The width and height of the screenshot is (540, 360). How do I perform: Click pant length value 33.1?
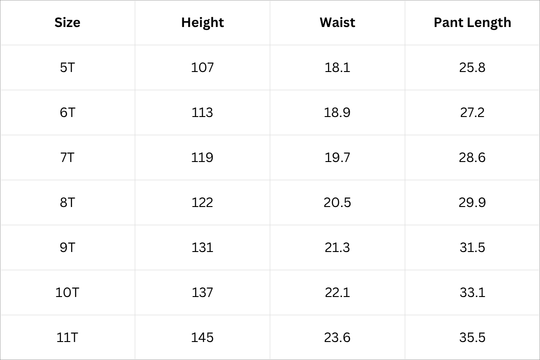[472, 292]
